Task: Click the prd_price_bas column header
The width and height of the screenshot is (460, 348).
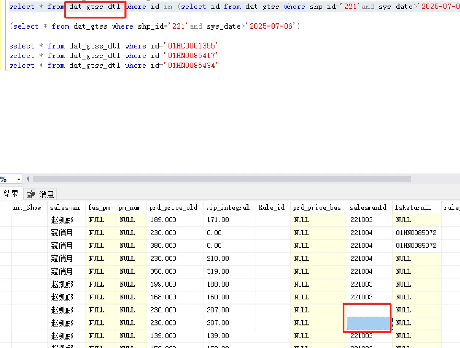Action: click(x=317, y=208)
